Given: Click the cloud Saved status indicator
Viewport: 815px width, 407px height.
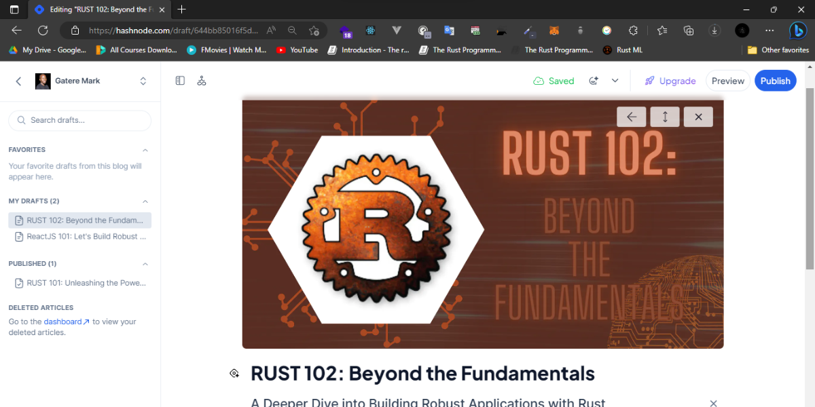Looking at the screenshot, I should (554, 81).
